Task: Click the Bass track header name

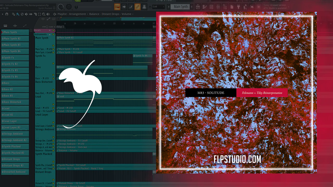Action: coord(38,67)
